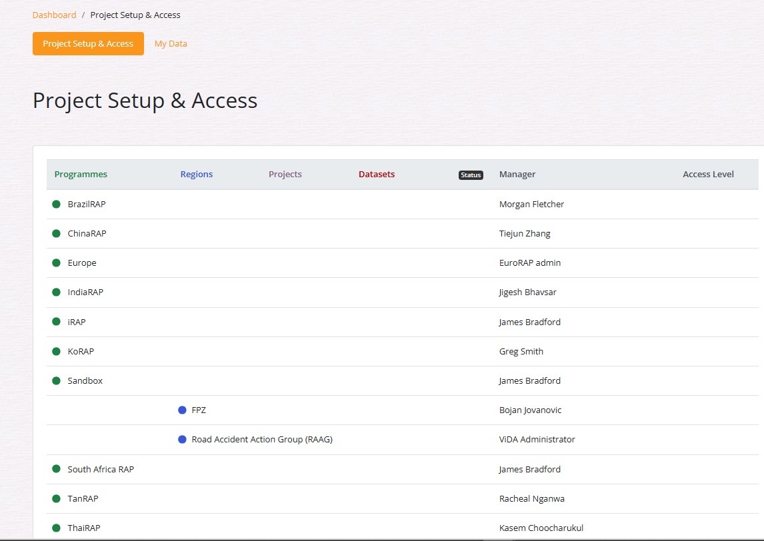
Task: Click the Datasets column header
Action: click(x=377, y=175)
